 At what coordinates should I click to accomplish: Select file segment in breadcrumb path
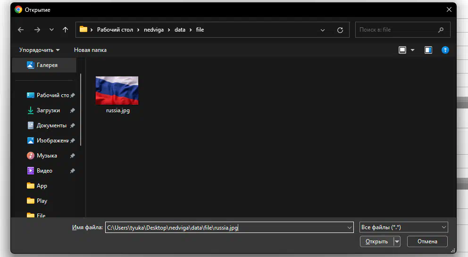tap(200, 30)
